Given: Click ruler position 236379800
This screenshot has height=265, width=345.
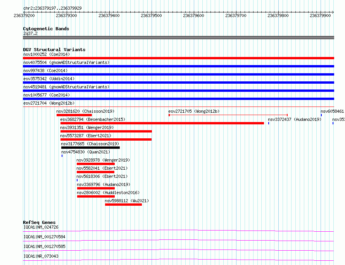Looking at the screenshot, I should click(x=278, y=15).
